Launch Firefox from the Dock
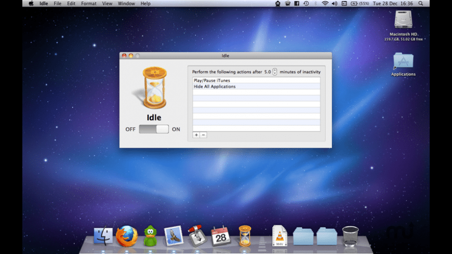The width and height of the screenshot is (452, 254). click(127, 236)
